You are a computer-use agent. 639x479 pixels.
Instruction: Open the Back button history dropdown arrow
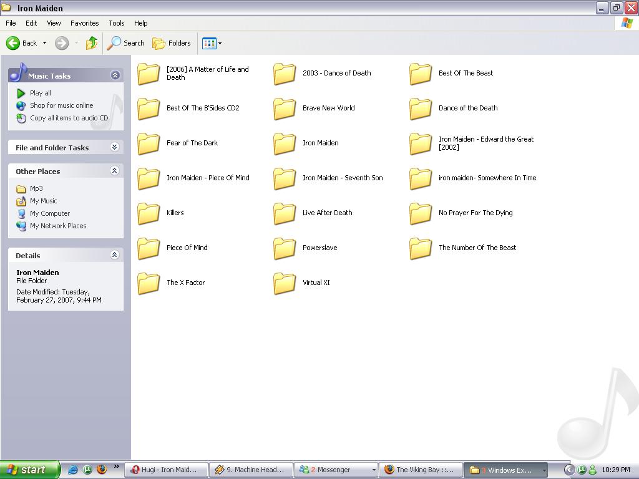pos(44,43)
